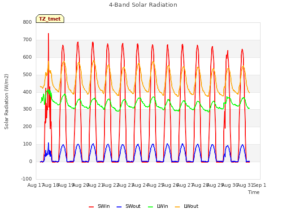Click the LWin legend entry

(x=158, y=206)
